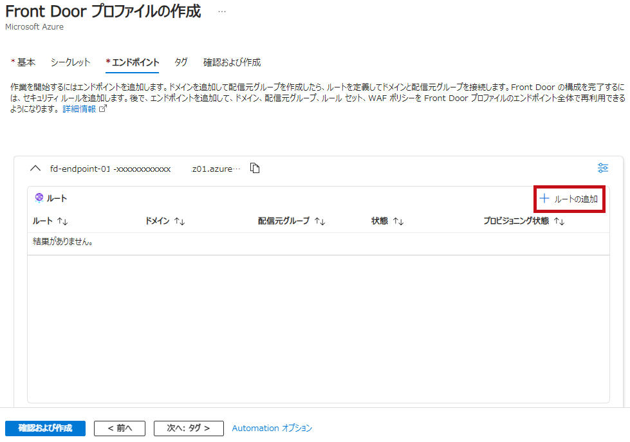
Task: Open the Automation オプション link
Action: 272,428
